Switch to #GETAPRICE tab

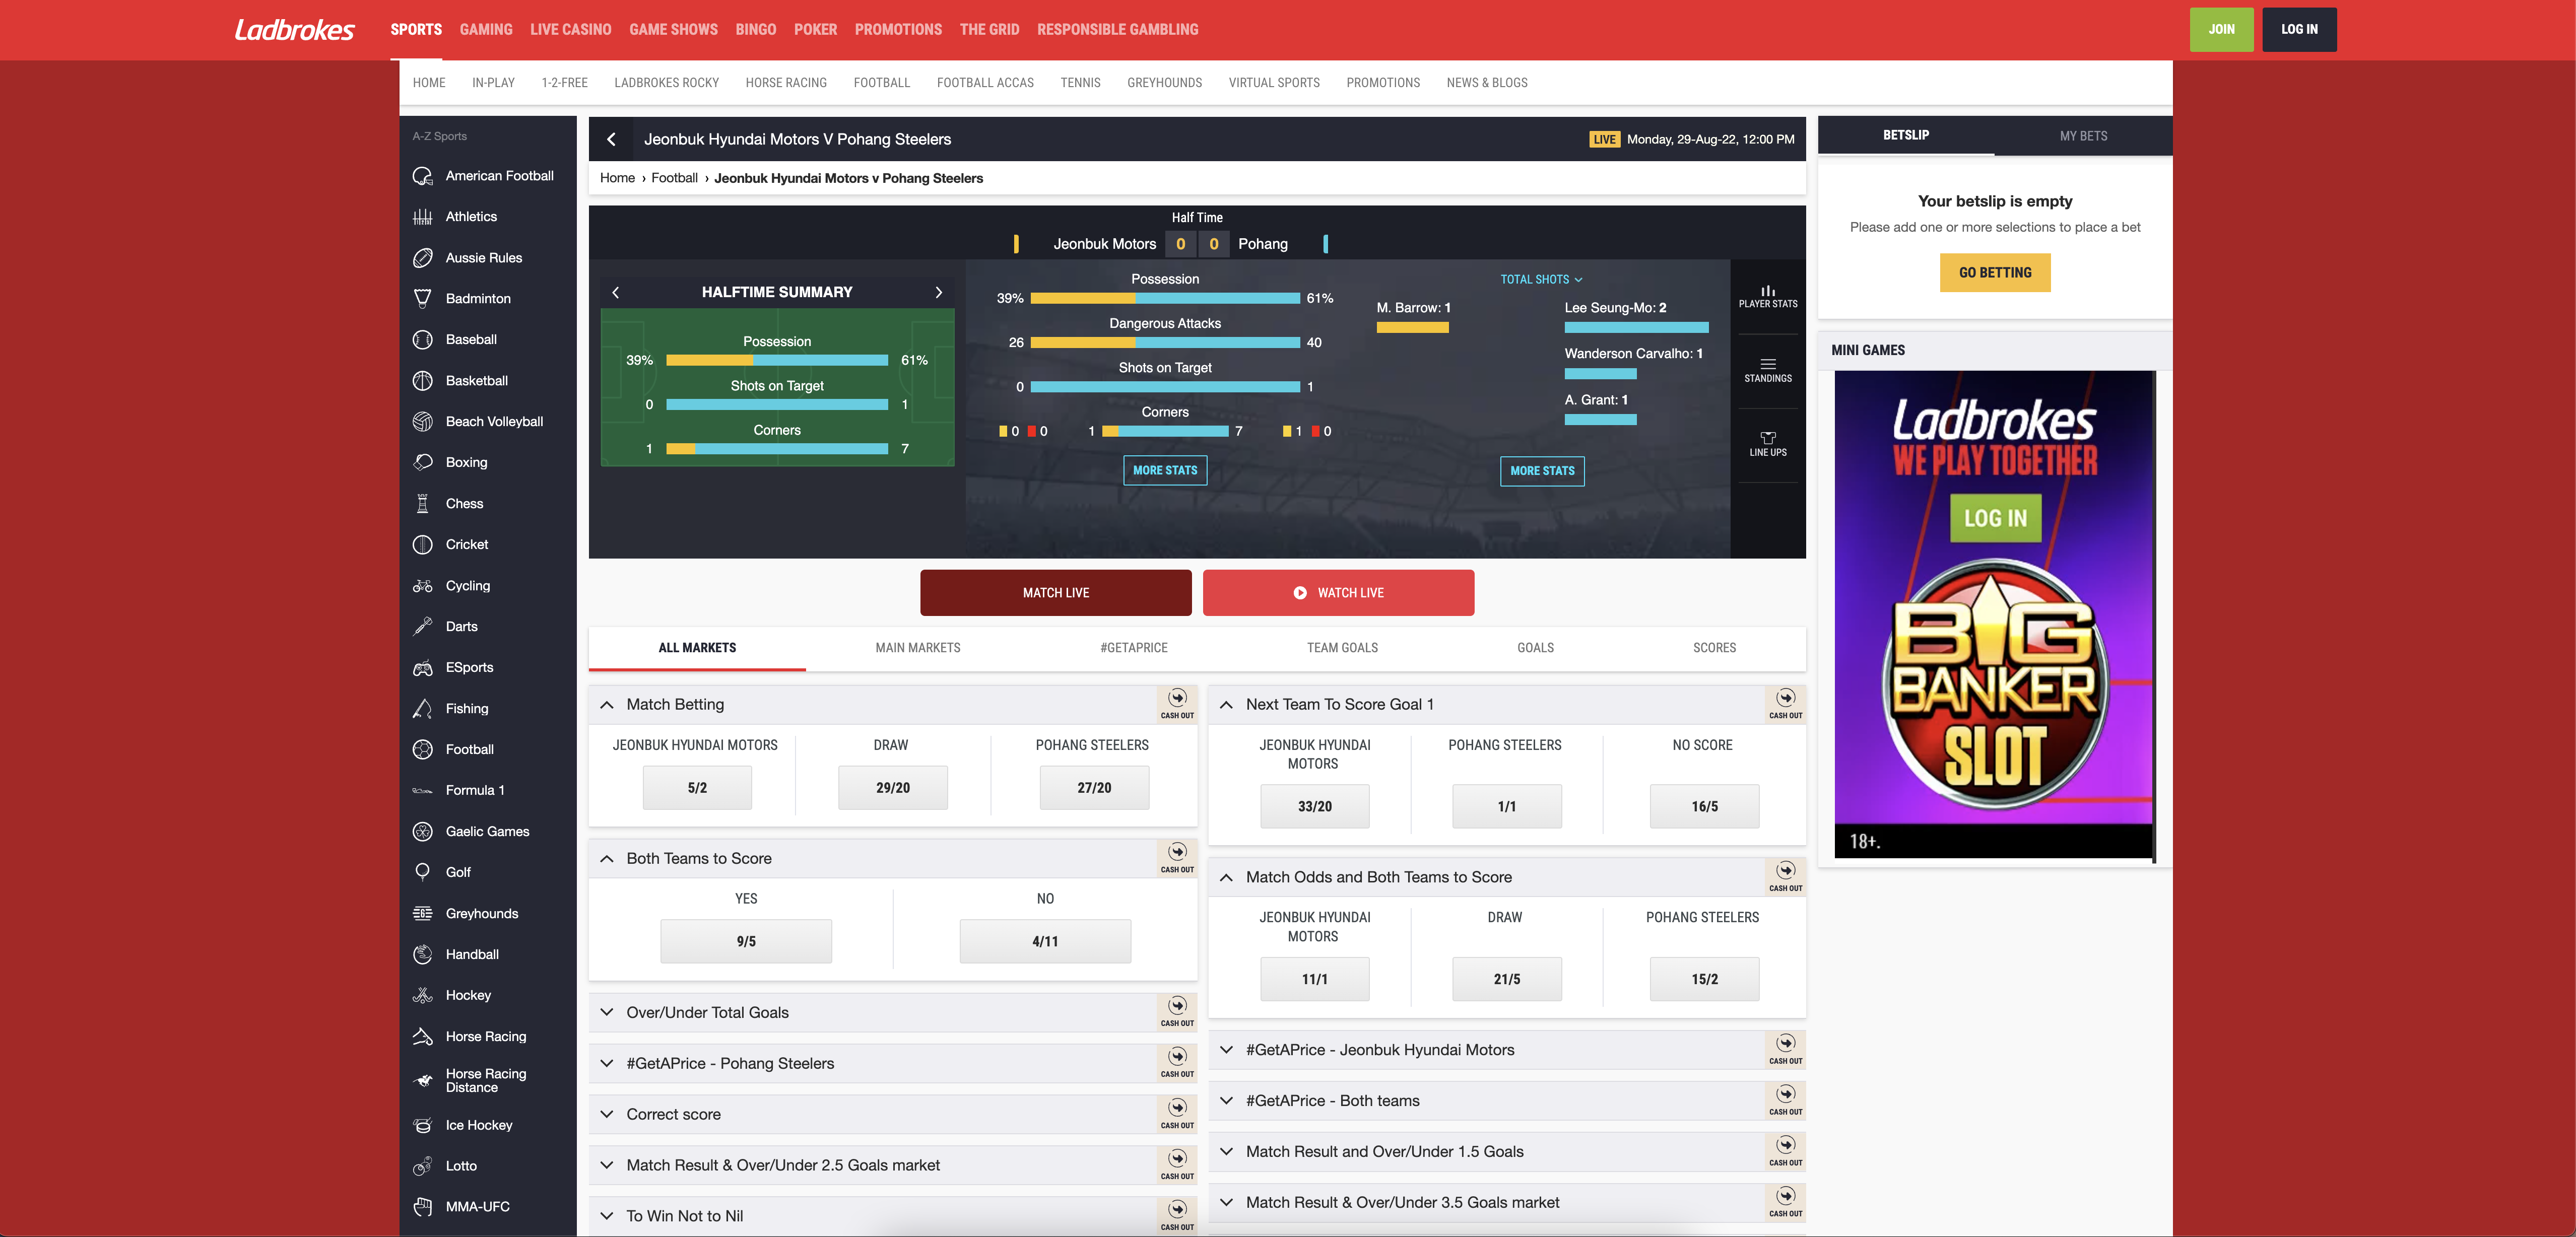coord(1133,648)
